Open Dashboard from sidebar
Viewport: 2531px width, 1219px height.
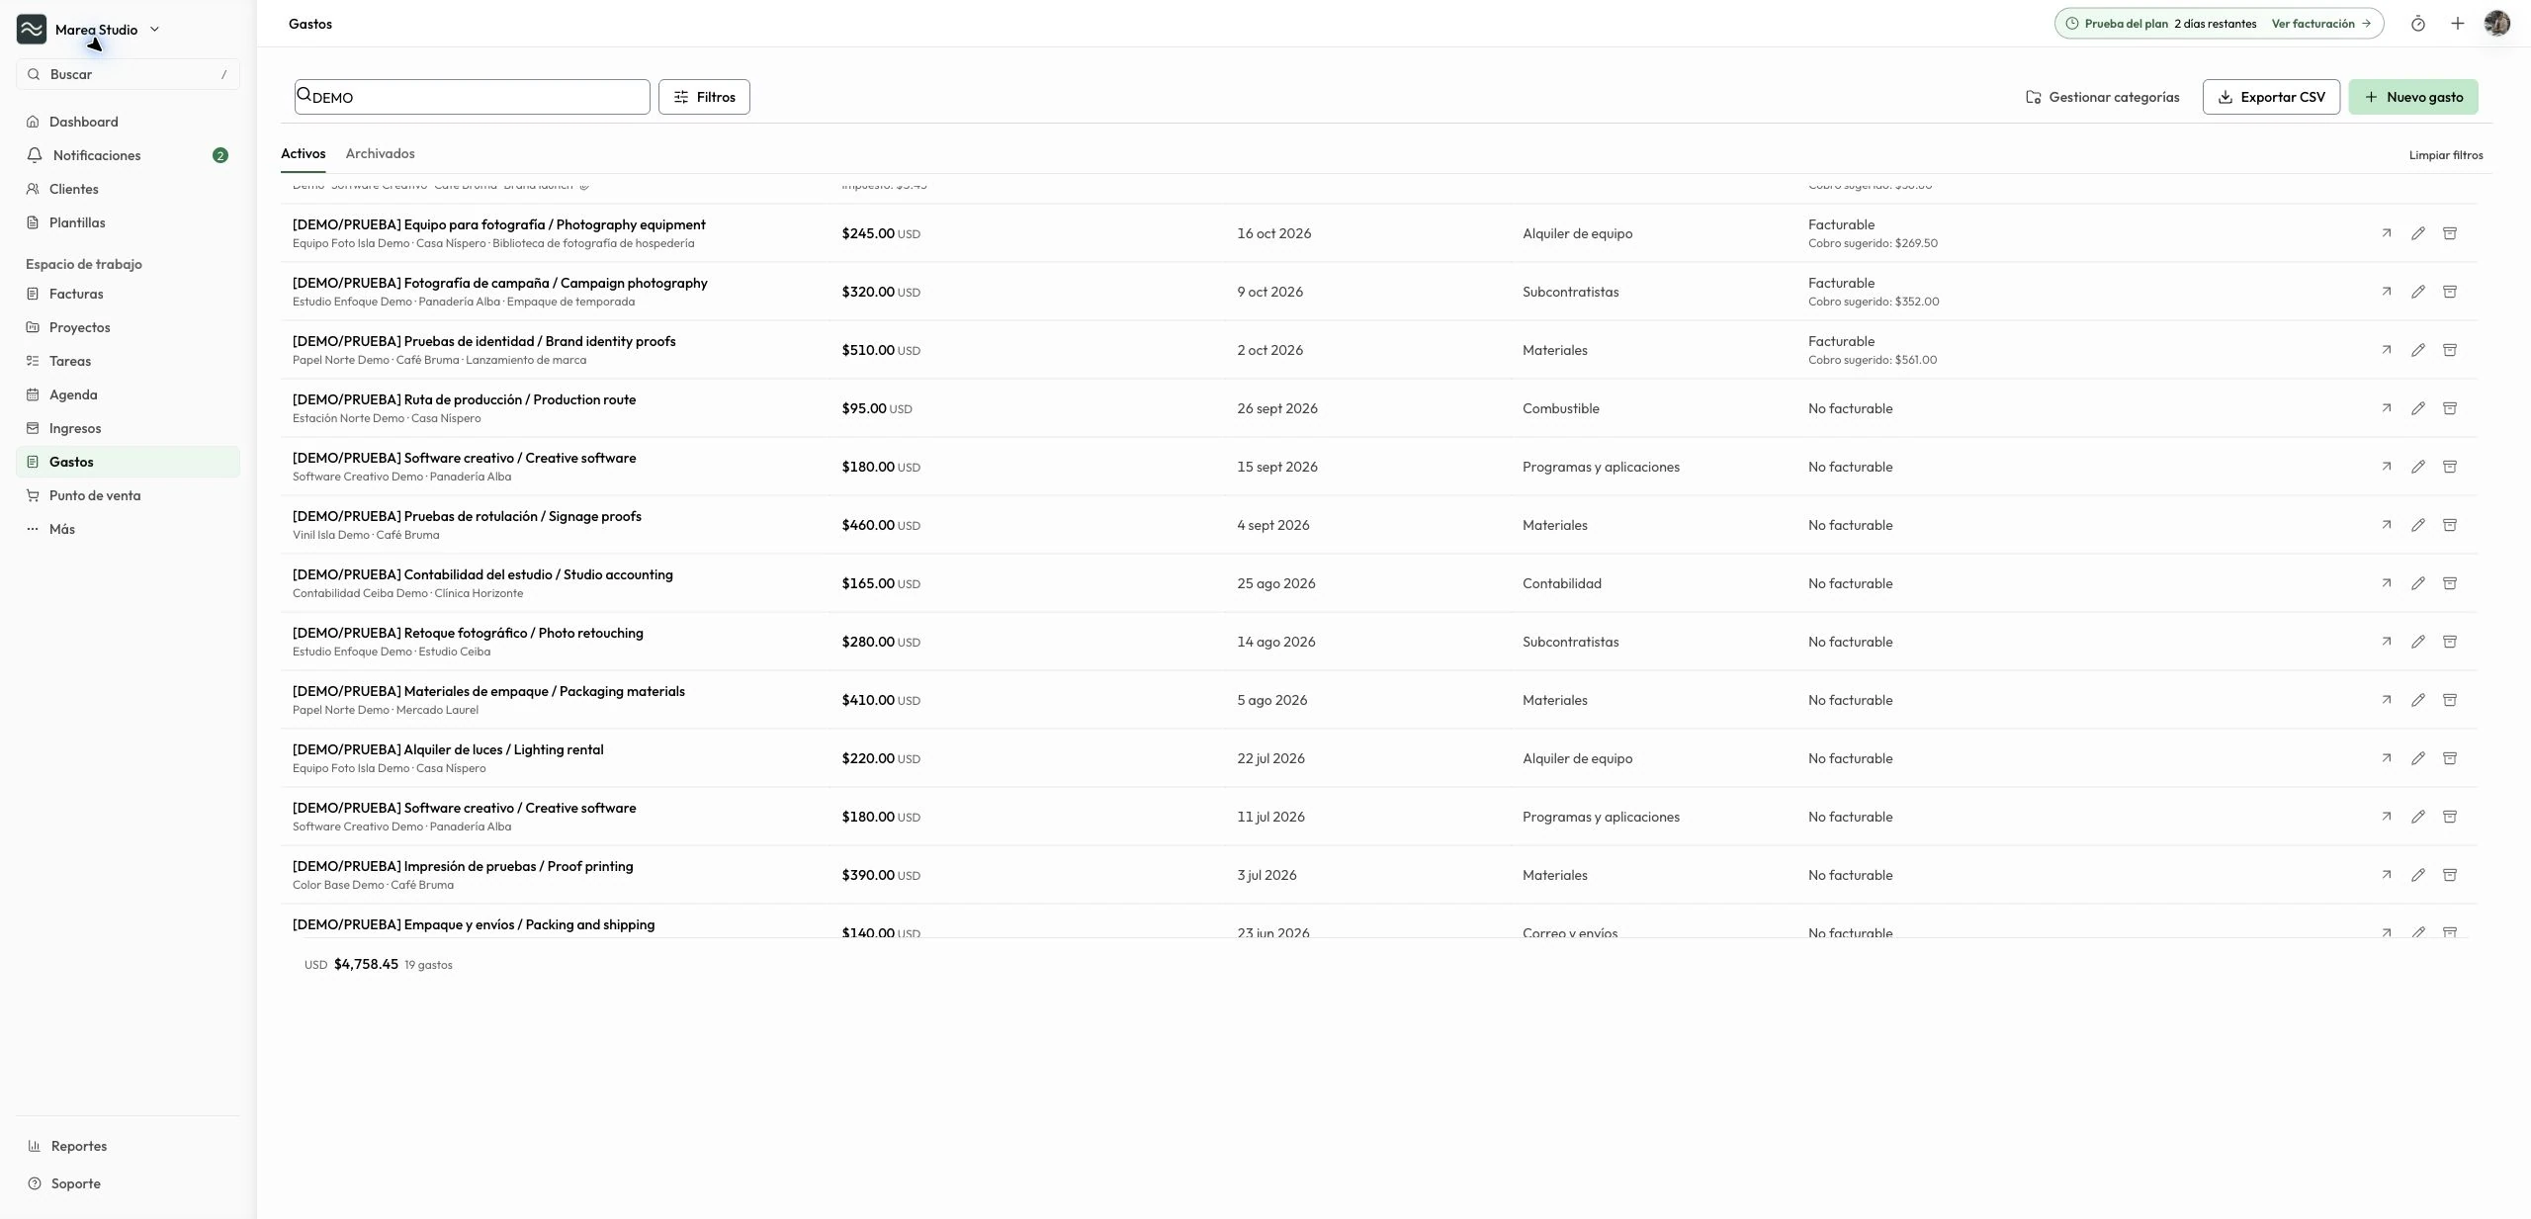click(128, 122)
